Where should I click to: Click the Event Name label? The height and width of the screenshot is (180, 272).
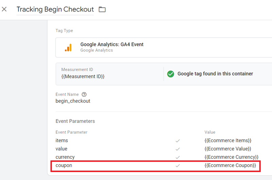click(x=67, y=95)
